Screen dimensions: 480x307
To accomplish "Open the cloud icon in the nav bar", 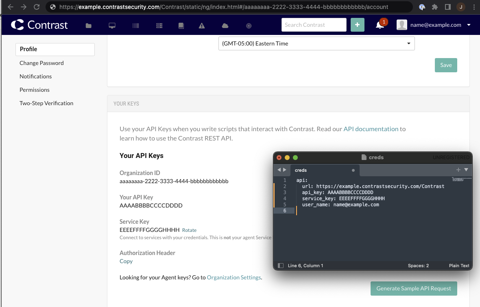I will pyautogui.click(x=225, y=26).
